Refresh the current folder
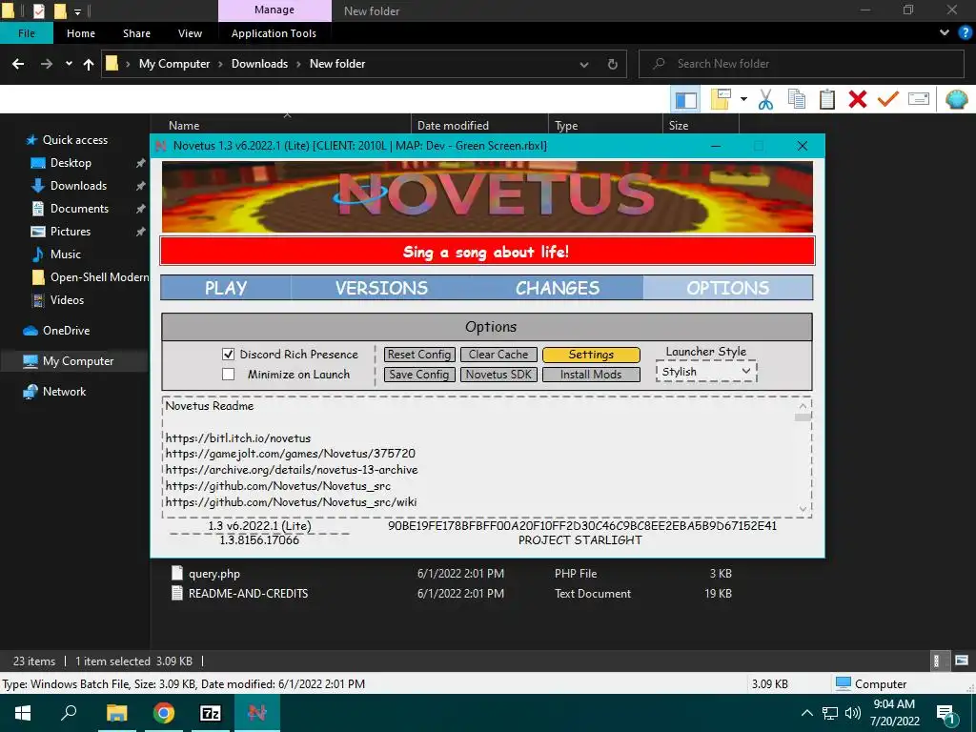Viewport: 976px width, 732px height. point(613,64)
